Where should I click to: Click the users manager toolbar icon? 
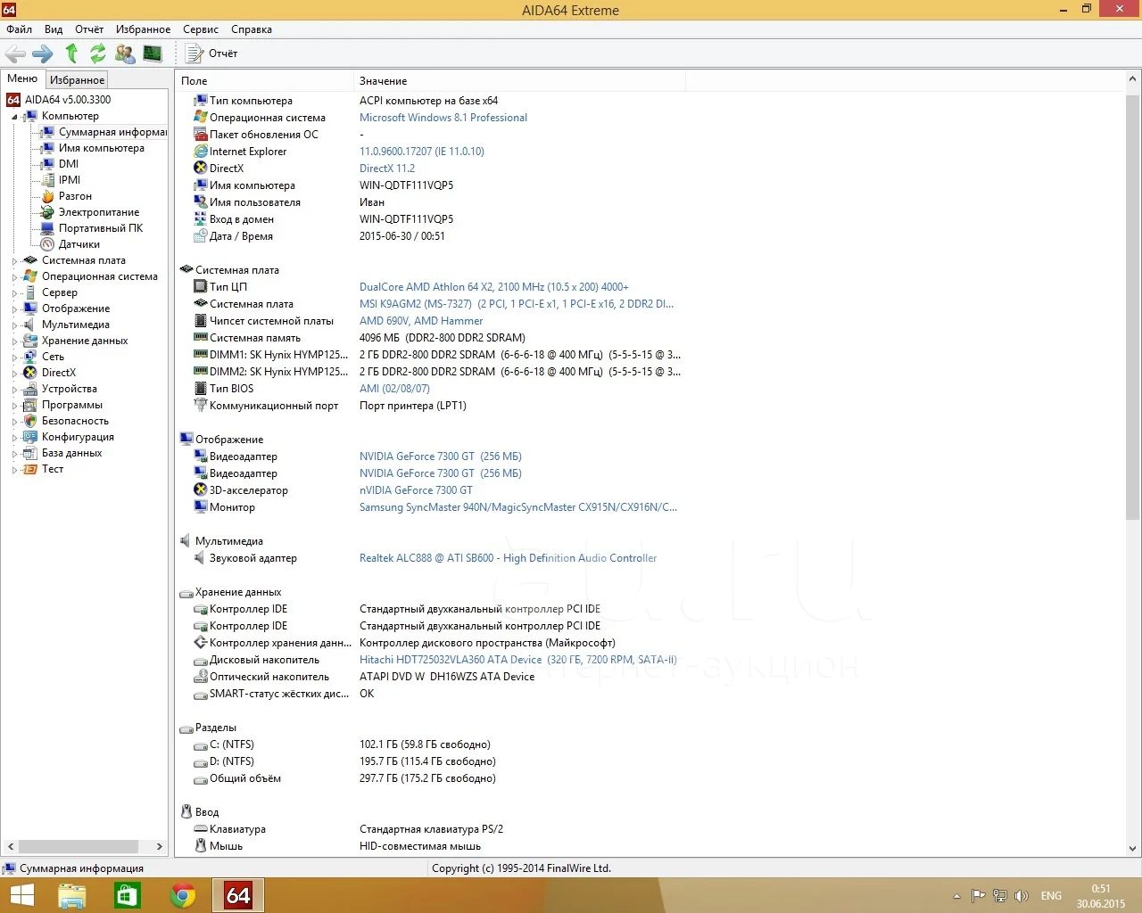pos(126,53)
